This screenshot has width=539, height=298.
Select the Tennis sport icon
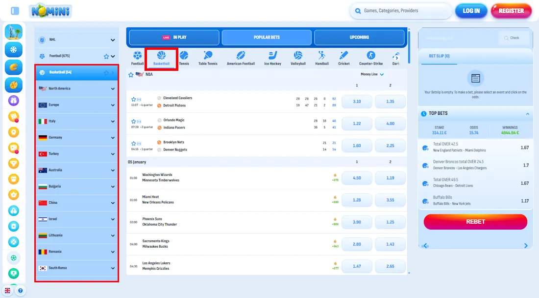click(184, 57)
